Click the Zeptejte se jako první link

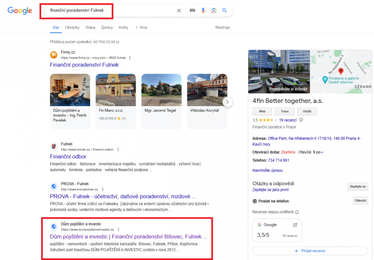271,190
